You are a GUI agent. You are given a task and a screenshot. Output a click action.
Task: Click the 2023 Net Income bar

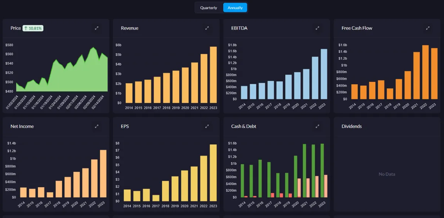103,174
